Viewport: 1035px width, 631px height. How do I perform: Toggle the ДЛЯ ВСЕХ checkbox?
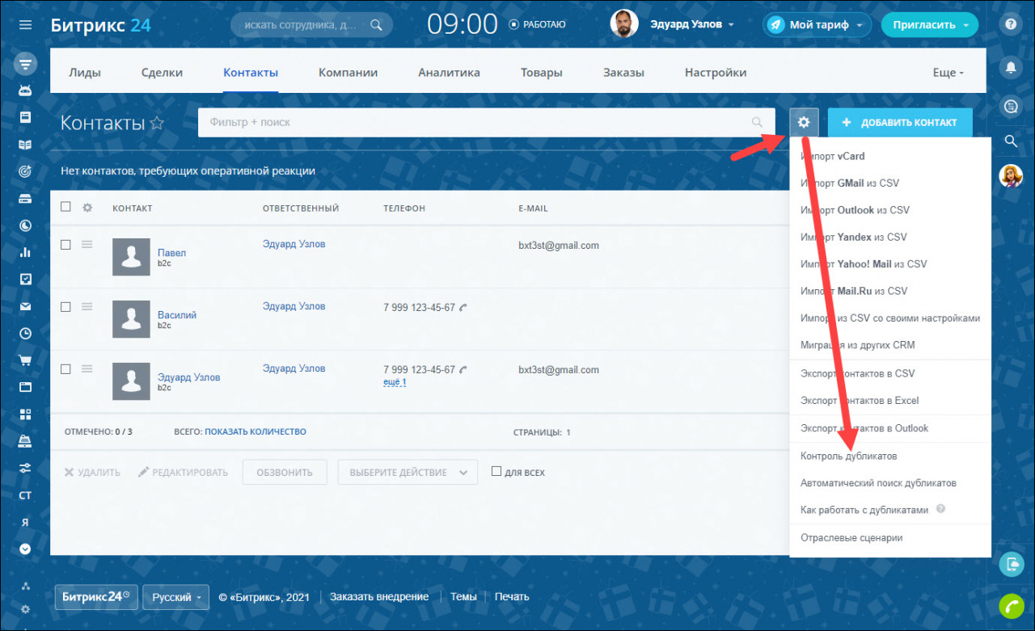496,471
